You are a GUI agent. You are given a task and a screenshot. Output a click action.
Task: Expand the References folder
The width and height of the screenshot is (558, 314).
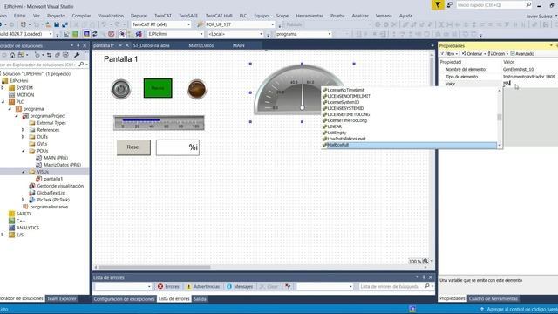pos(24,130)
